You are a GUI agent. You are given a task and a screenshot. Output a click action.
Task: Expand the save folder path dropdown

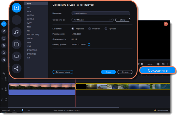[111, 20]
